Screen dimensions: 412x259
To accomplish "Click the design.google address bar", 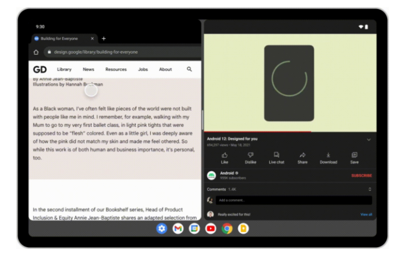I will click(122, 52).
